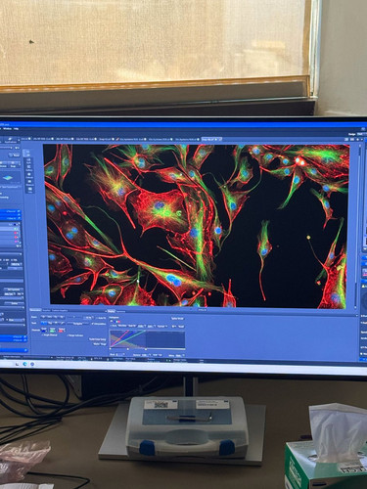Click the second Zoom row button

tap(50, 317)
